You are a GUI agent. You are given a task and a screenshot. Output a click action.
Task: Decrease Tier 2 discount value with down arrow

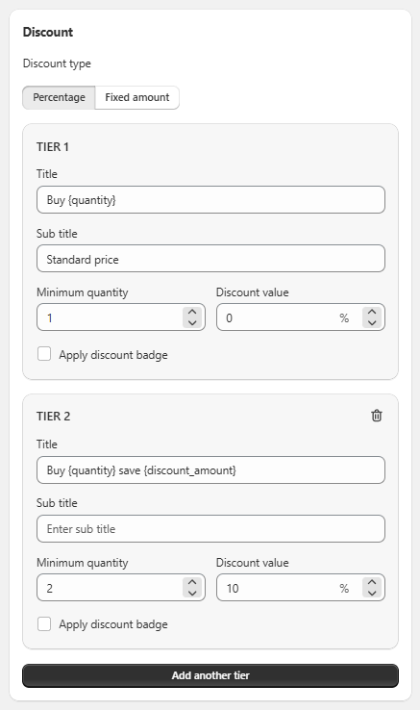(372, 593)
